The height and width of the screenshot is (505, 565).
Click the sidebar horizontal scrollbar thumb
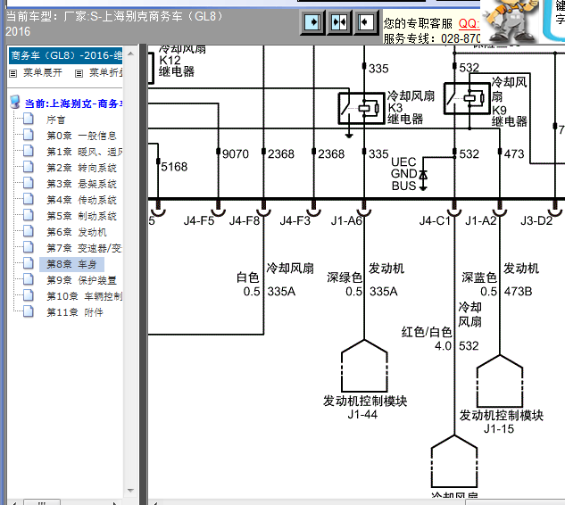pyautogui.click(x=41, y=502)
